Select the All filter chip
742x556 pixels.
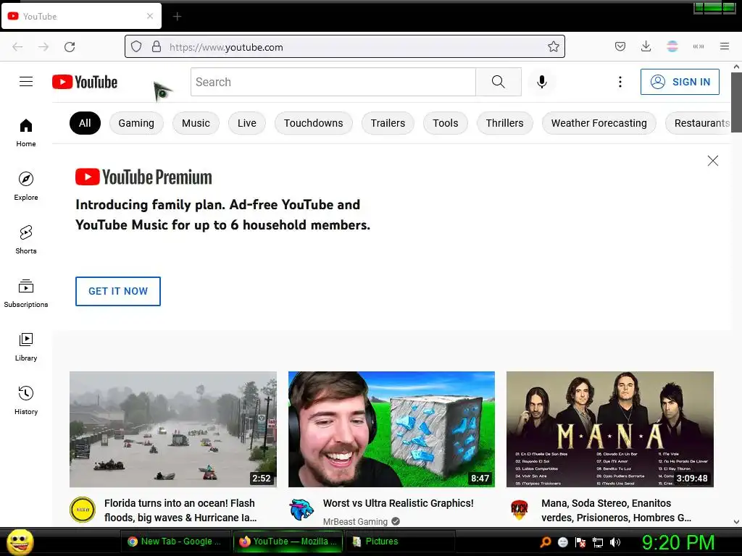[x=86, y=123]
